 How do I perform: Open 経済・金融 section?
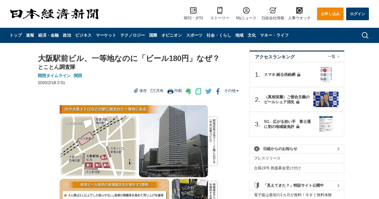point(48,35)
